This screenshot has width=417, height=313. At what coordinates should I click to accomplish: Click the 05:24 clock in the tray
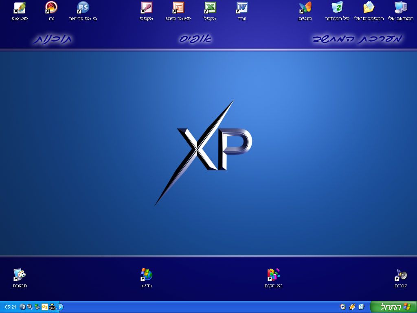[11, 307]
